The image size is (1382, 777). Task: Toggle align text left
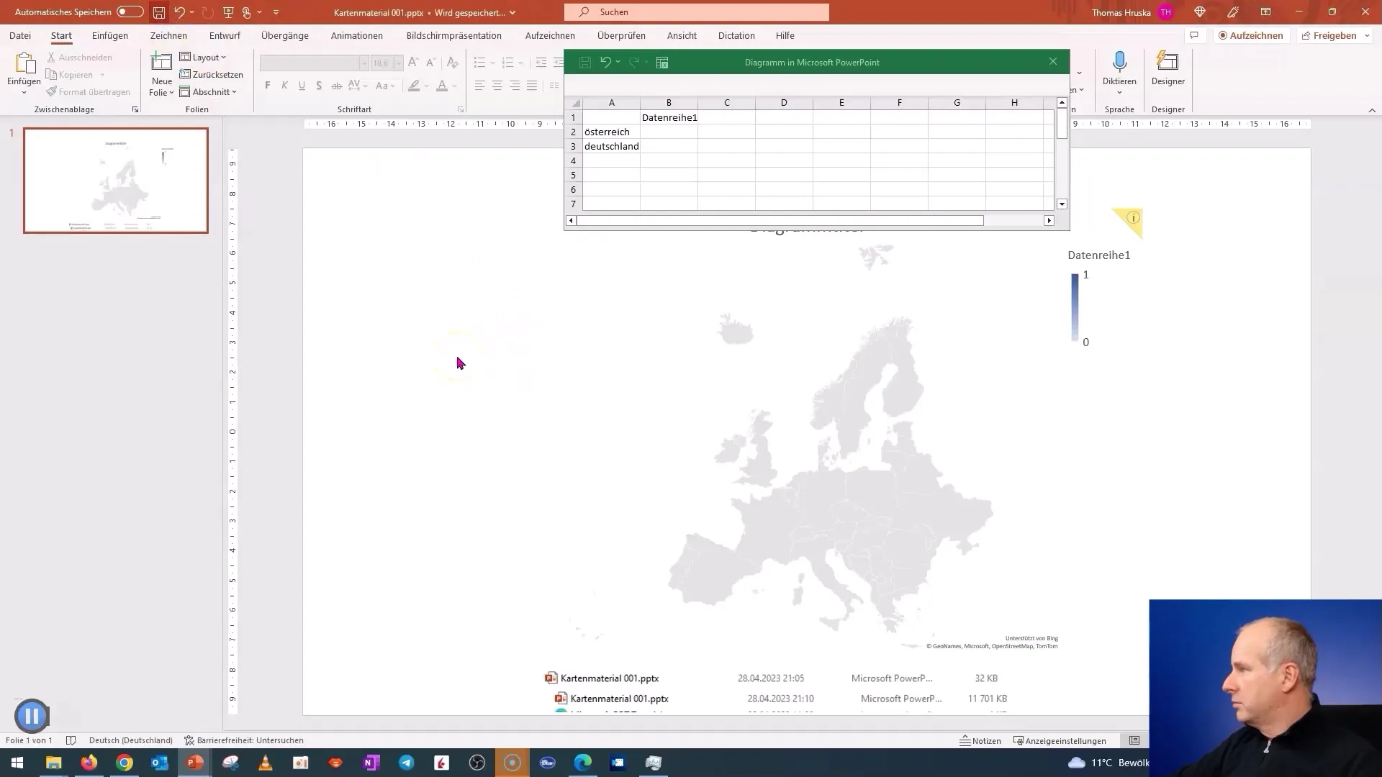click(480, 86)
